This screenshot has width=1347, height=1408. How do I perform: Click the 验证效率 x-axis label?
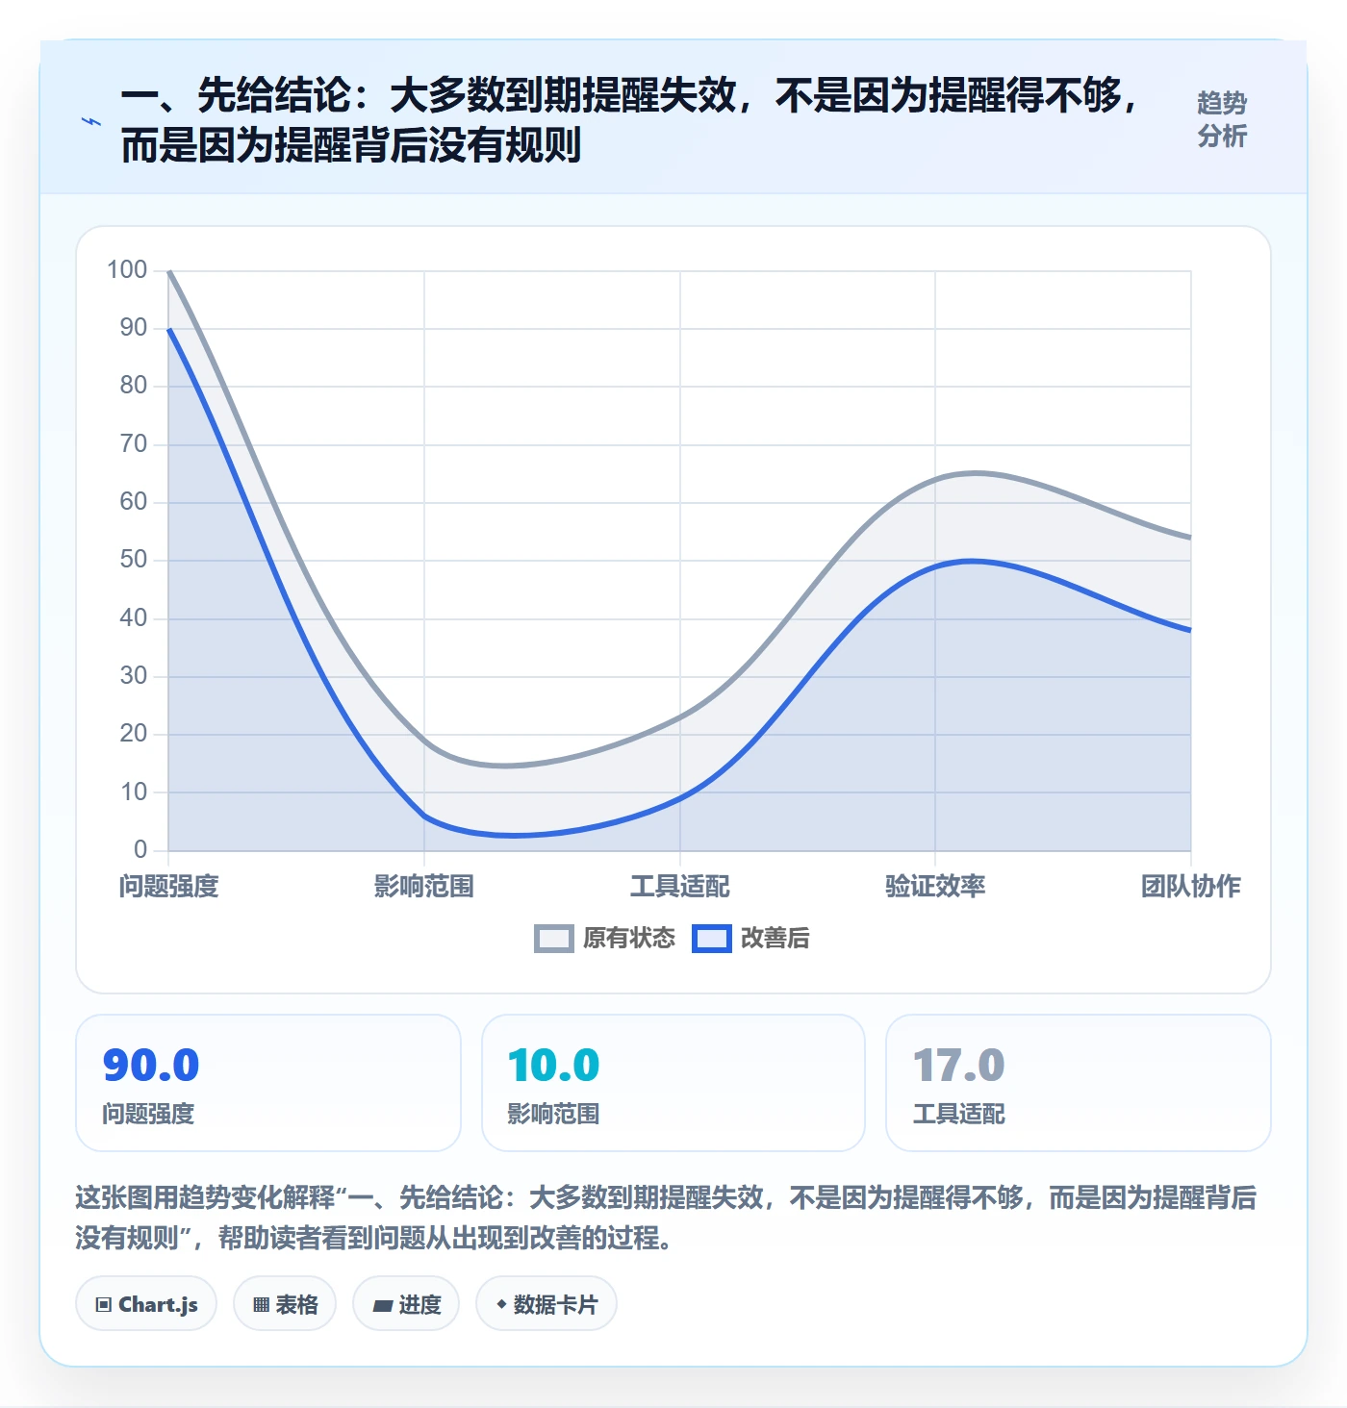coord(935,887)
